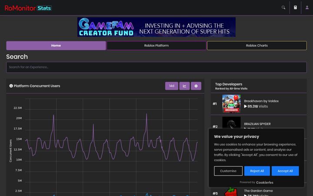Open chart settings gear button

(196, 86)
